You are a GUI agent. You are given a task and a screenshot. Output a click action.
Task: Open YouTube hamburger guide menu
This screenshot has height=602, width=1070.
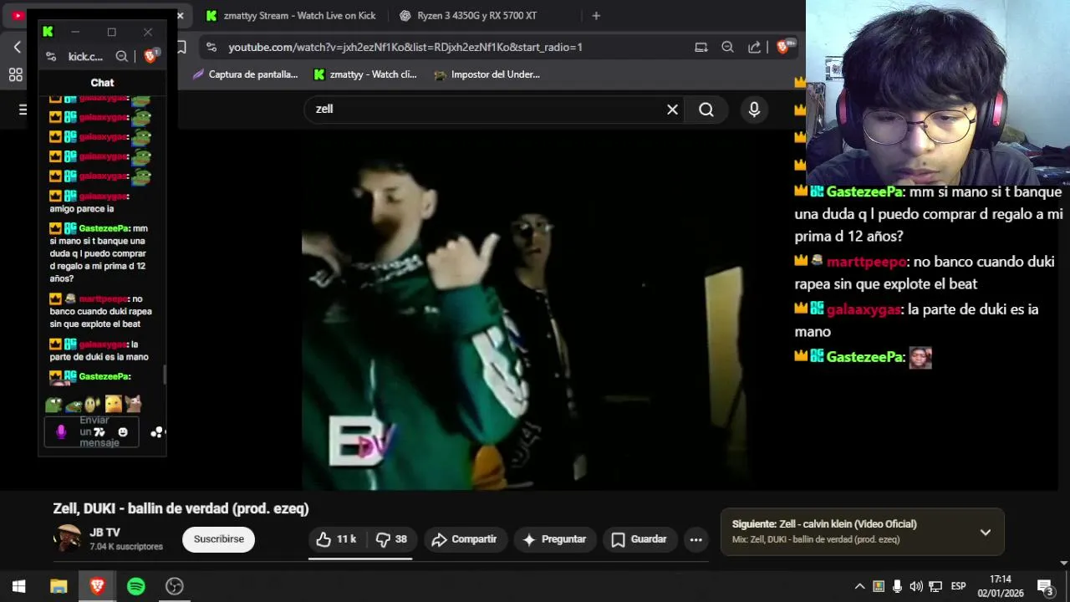point(23,110)
